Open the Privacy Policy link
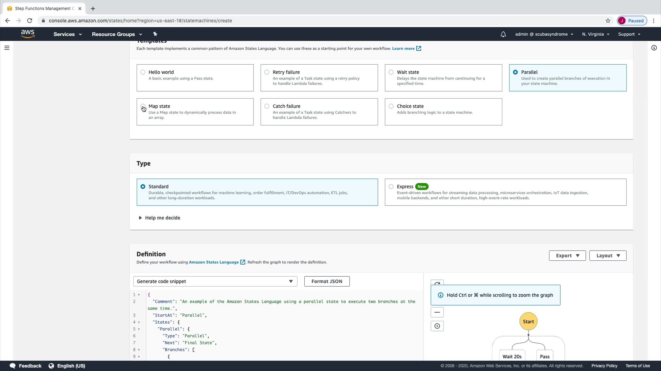 coord(604,366)
